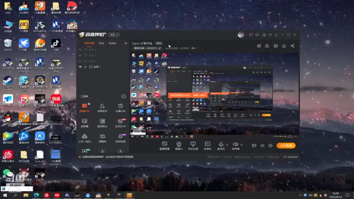This screenshot has height=199, width=354.
Task: Open Windows Start menu
Action: point(5,195)
